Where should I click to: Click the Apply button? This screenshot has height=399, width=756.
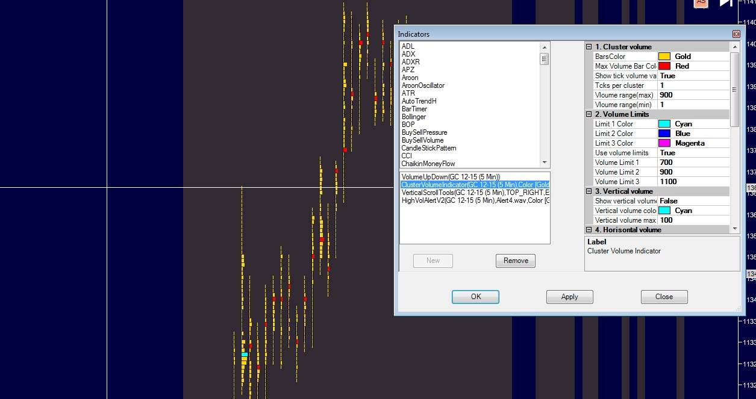point(569,297)
